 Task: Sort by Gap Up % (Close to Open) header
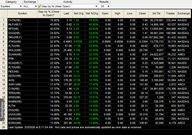(49, 13)
